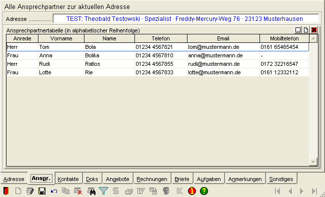Open search with the binoculars icon

pos(91,191)
